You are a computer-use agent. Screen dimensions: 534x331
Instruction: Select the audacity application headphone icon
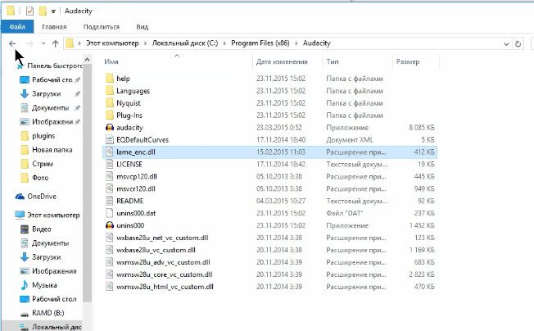click(x=109, y=127)
